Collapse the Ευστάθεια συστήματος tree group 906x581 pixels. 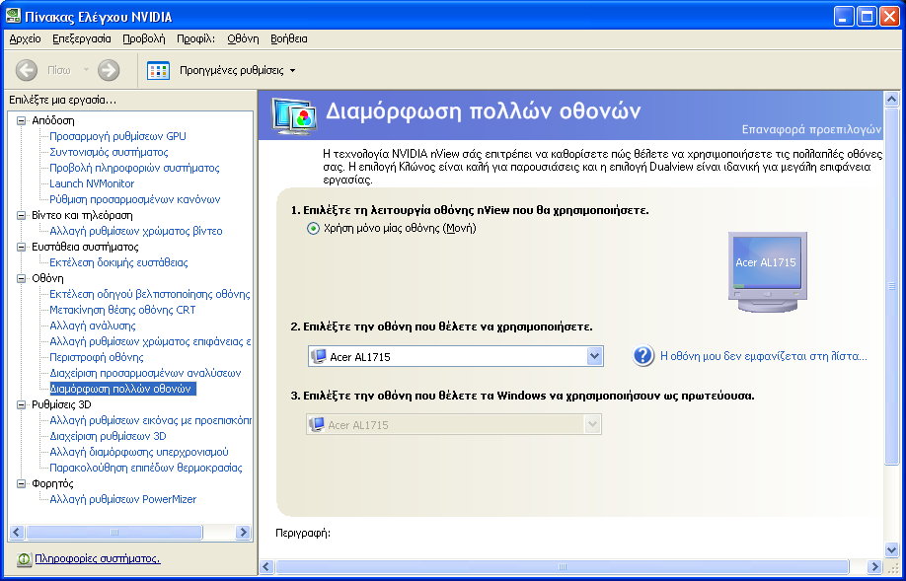22,248
